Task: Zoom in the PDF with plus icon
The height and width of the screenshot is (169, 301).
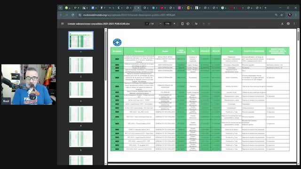Action: pos(174,24)
